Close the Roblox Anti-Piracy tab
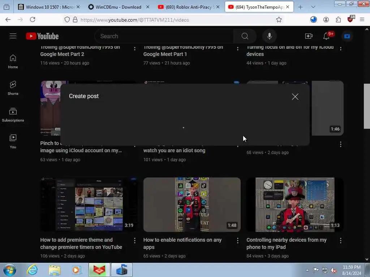 point(218,7)
